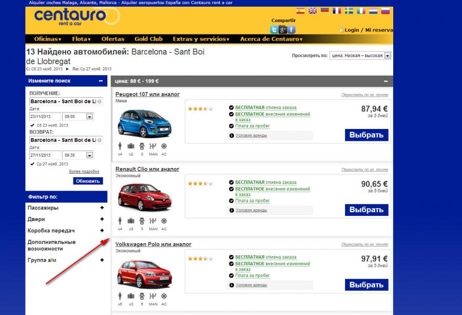
Task: Click the star rating of Peugeot 107
Action: (x=200, y=109)
